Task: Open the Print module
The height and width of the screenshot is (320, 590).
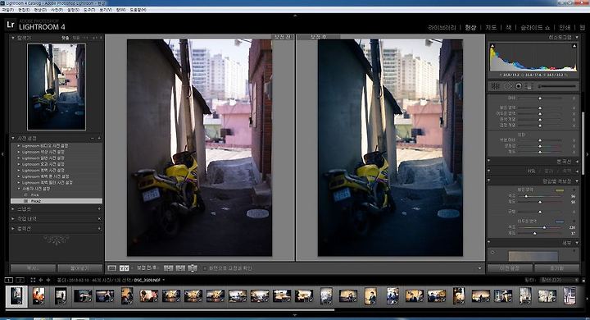Action: [x=565, y=28]
